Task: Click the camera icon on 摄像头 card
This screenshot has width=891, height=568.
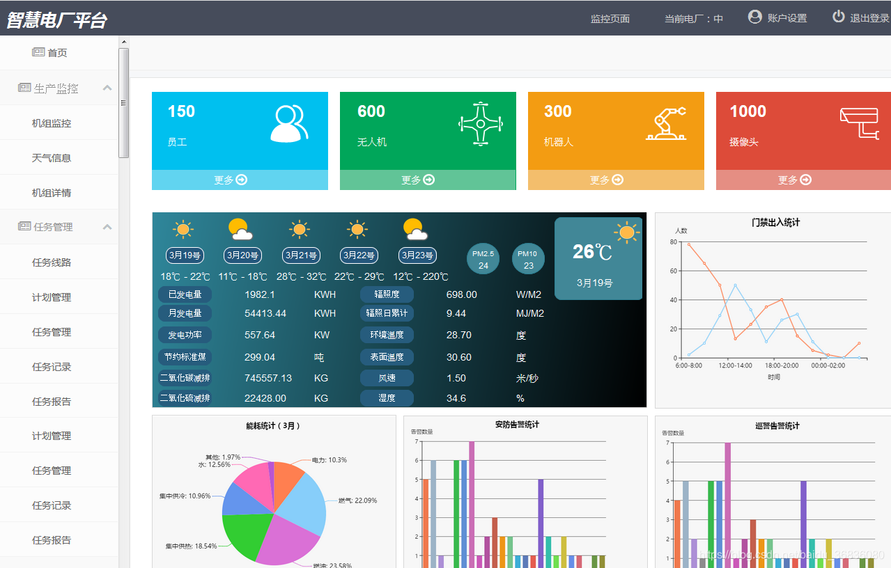Action: [x=860, y=123]
